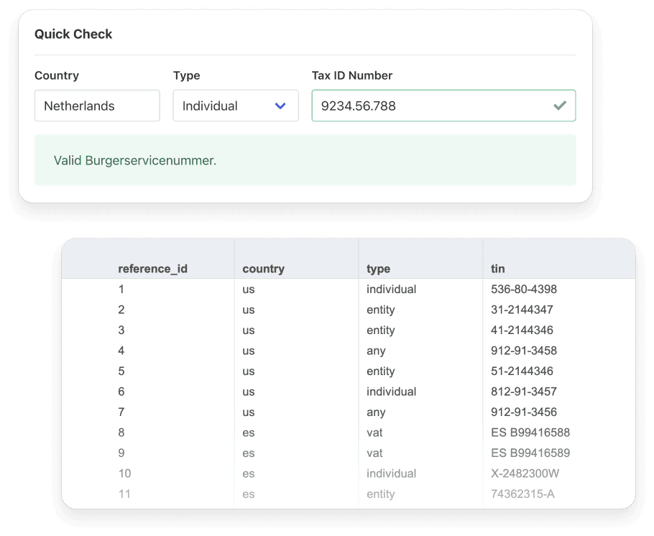The height and width of the screenshot is (536, 654).
Task: Select the X-2482300W tin in row 10
Action: 525,473
